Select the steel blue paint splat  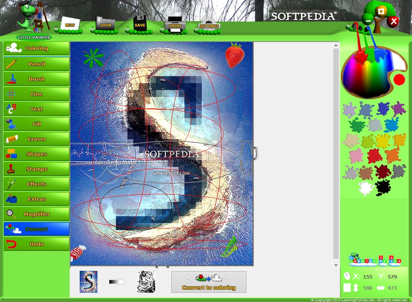tap(366, 110)
